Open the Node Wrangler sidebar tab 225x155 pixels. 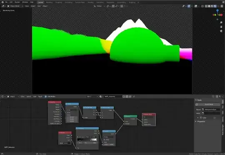click(222, 130)
